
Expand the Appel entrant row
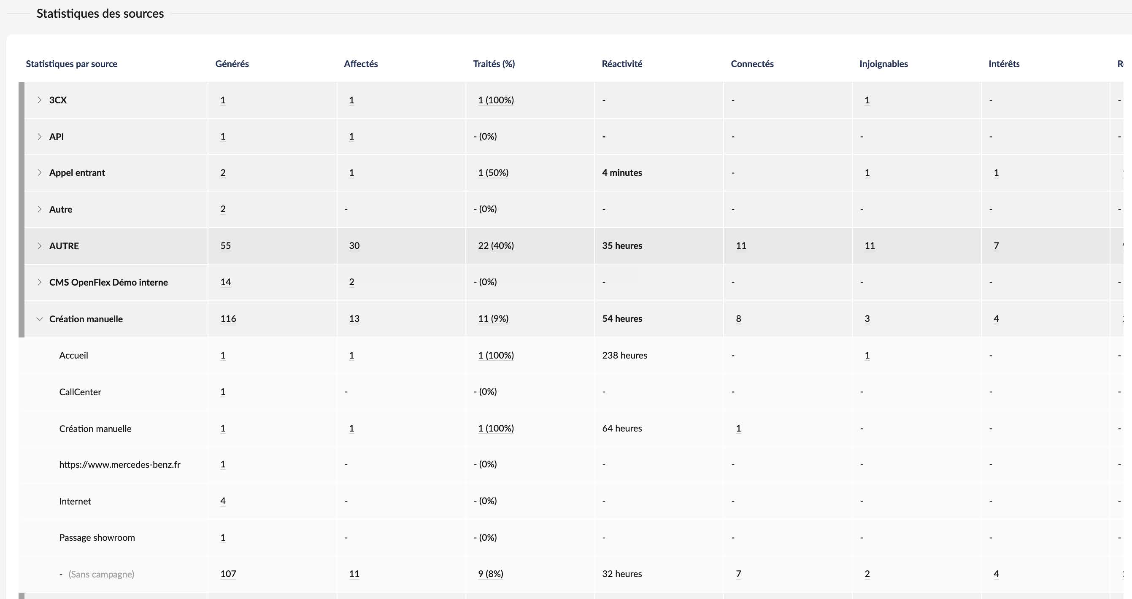click(40, 173)
